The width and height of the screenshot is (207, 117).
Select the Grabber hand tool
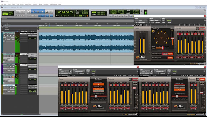click(42, 12)
